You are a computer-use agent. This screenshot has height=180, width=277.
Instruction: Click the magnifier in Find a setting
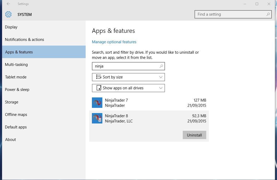[268, 14]
